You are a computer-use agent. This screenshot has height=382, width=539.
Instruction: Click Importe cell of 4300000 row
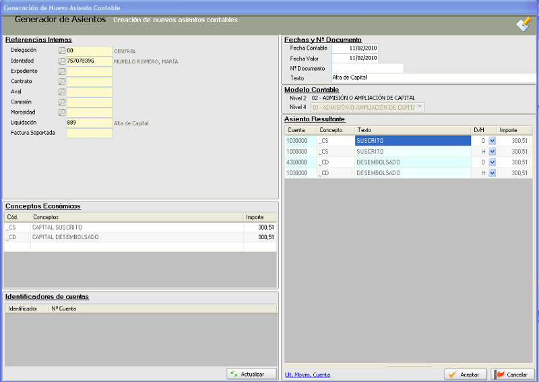tap(514, 162)
